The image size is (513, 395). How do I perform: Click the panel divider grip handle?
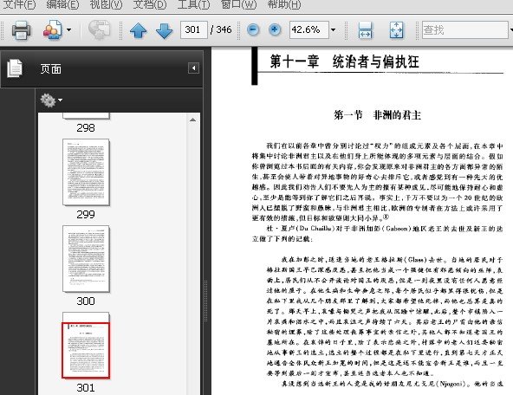click(x=205, y=301)
